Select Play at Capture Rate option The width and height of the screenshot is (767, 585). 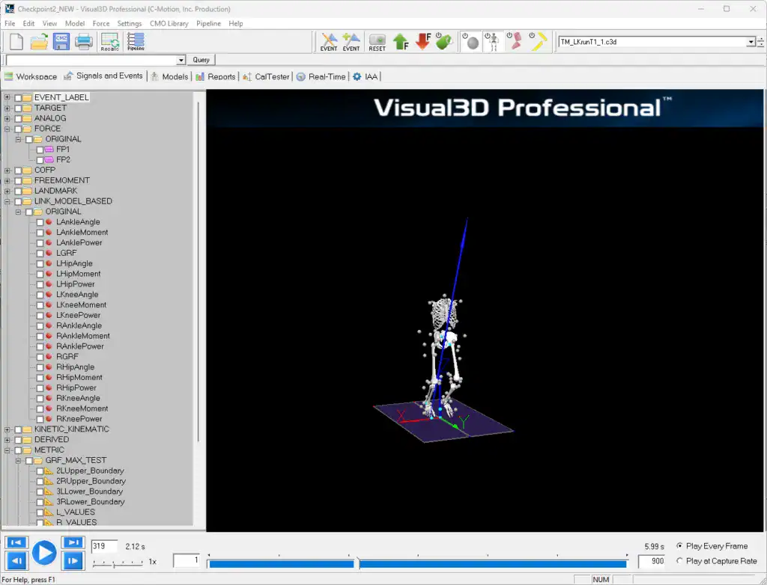679,561
